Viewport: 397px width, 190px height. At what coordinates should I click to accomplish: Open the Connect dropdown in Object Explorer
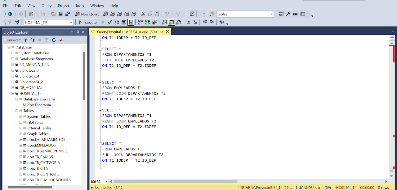point(12,40)
